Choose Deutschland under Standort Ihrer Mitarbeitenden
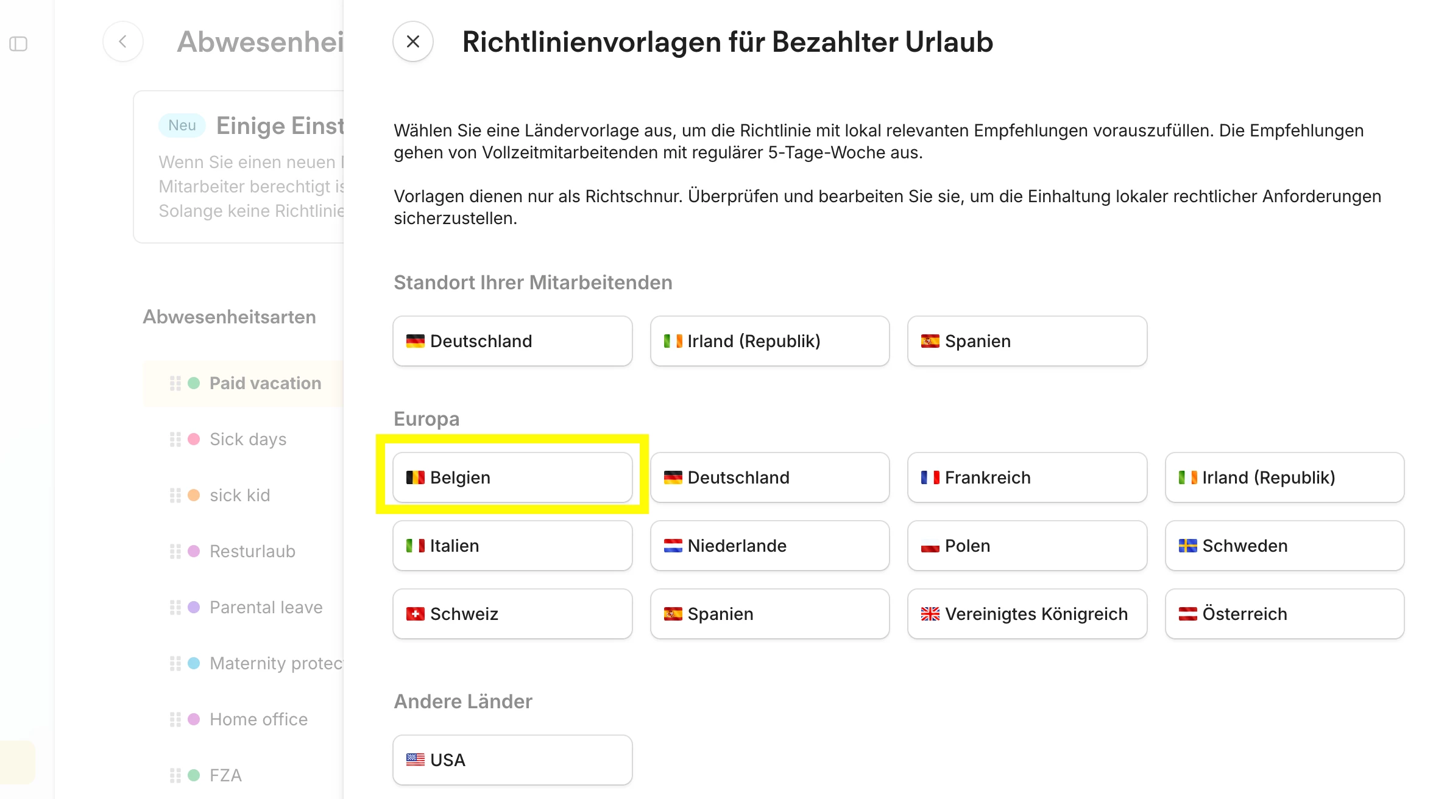This screenshot has width=1433, height=799. [512, 341]
